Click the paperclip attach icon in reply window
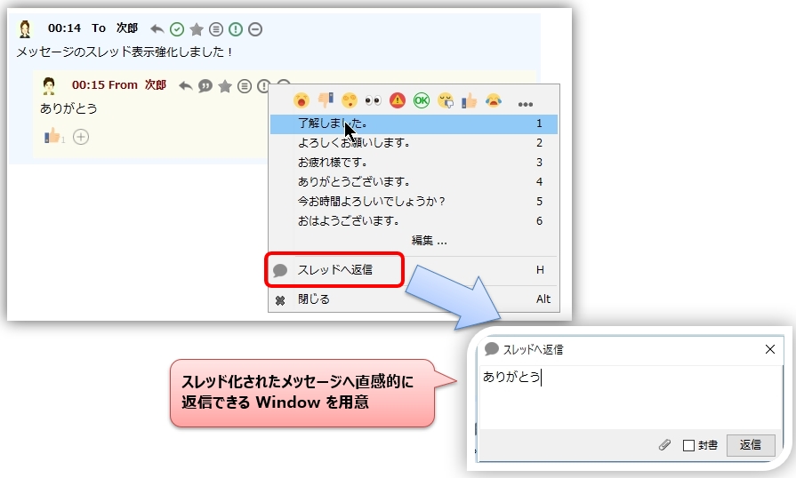 664,445
